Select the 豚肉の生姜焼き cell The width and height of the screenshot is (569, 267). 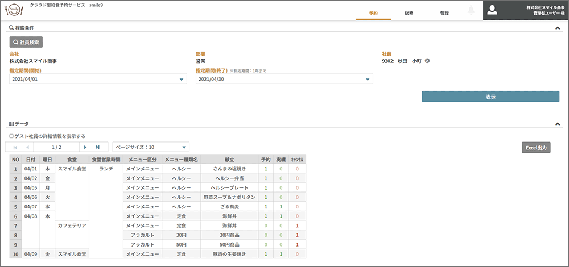pos(229,253)
